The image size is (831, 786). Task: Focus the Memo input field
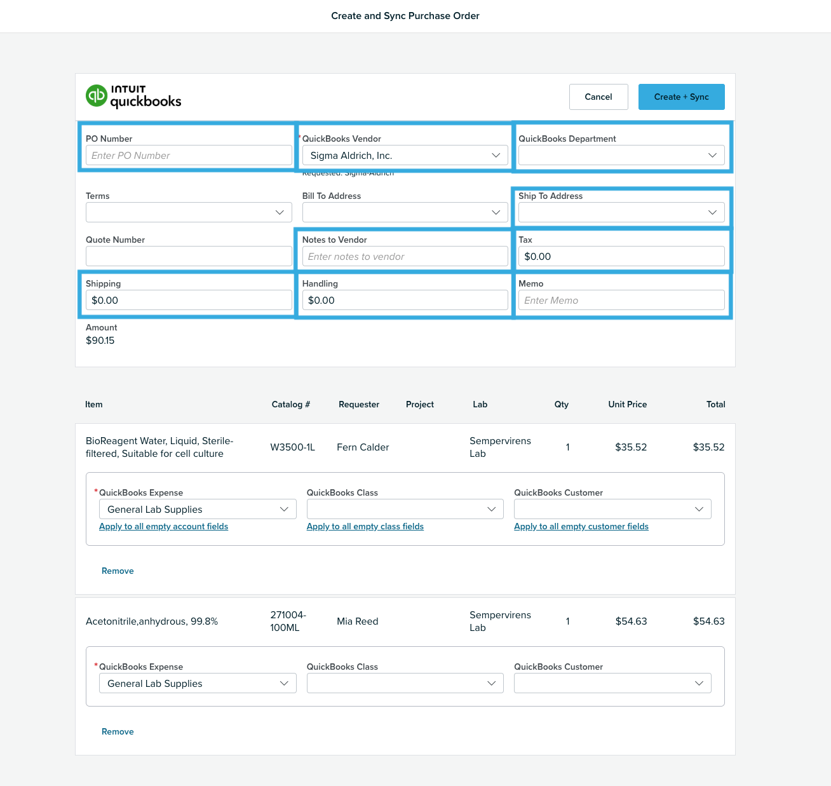tap(621, 300)
